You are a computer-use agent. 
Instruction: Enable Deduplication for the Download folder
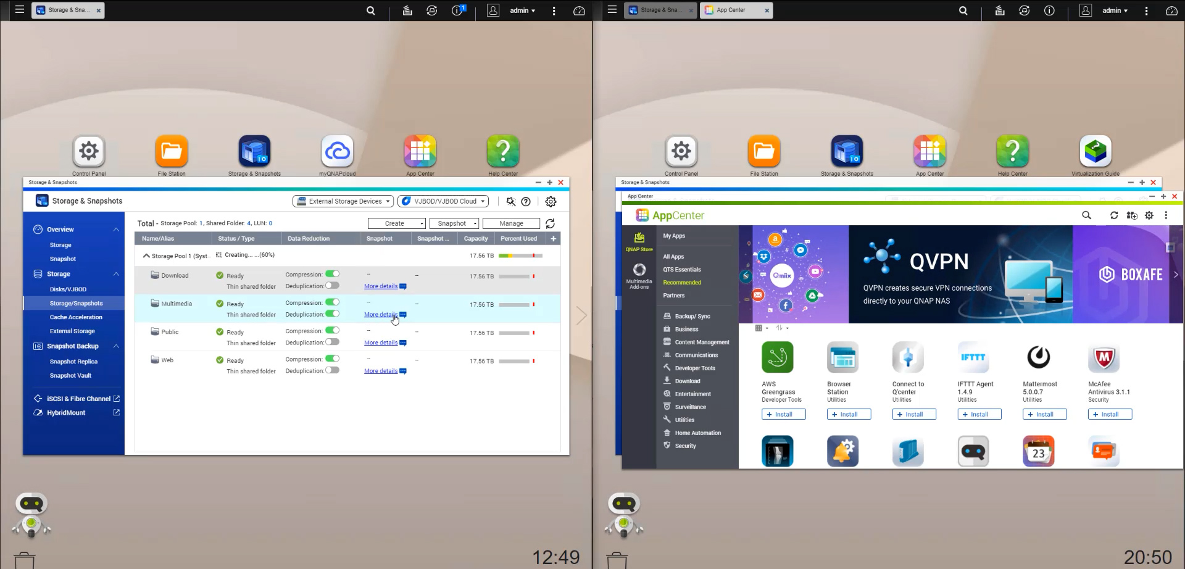(x=333, y=286)
